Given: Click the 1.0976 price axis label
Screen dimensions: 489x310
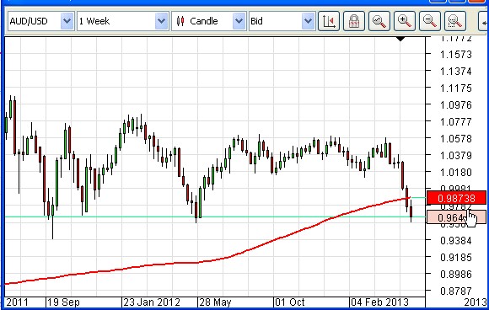Looking at the screenshot, I should pyautogui.click(x=456, y=105).
